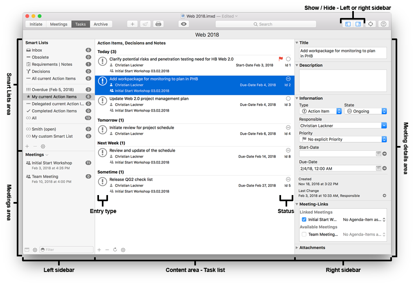Collapse the Description section triangle
This screenshot has width=414, height=283.
tap(297, 65)
